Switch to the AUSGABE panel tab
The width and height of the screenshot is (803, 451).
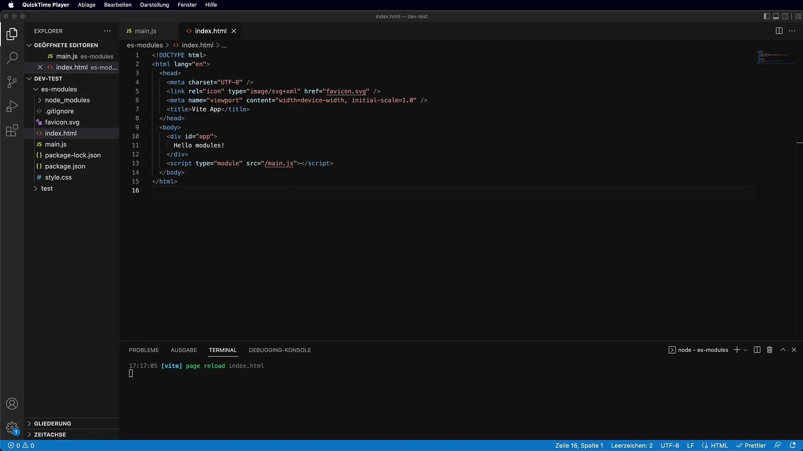point(184,350)
